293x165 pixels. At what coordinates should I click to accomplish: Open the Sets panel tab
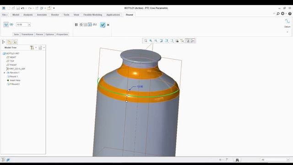point(16,34)
